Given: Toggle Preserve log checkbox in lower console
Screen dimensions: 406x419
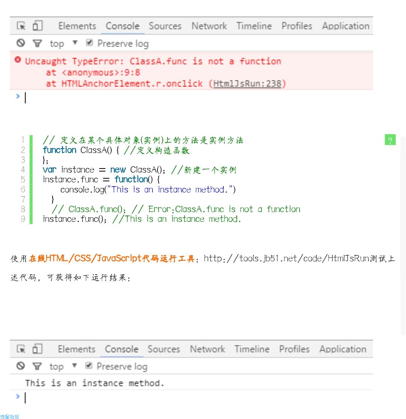Looking at the screenshot, I should coord(89,366).
